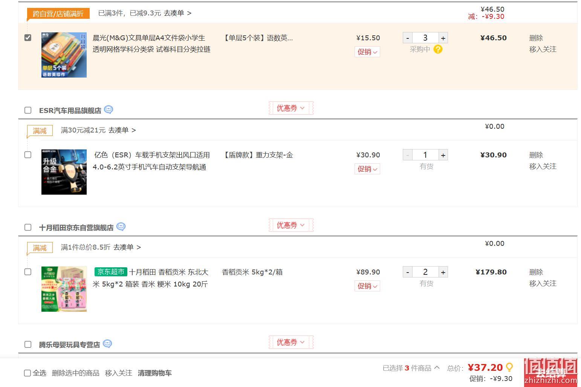Open ESR汽车用品旗舰店 store name link
This screenshot has height=387, width=581.
pos(70,111)
